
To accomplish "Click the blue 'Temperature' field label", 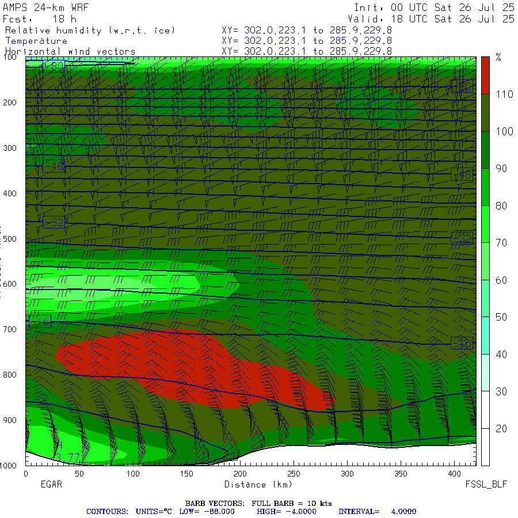I will point(36,41).
